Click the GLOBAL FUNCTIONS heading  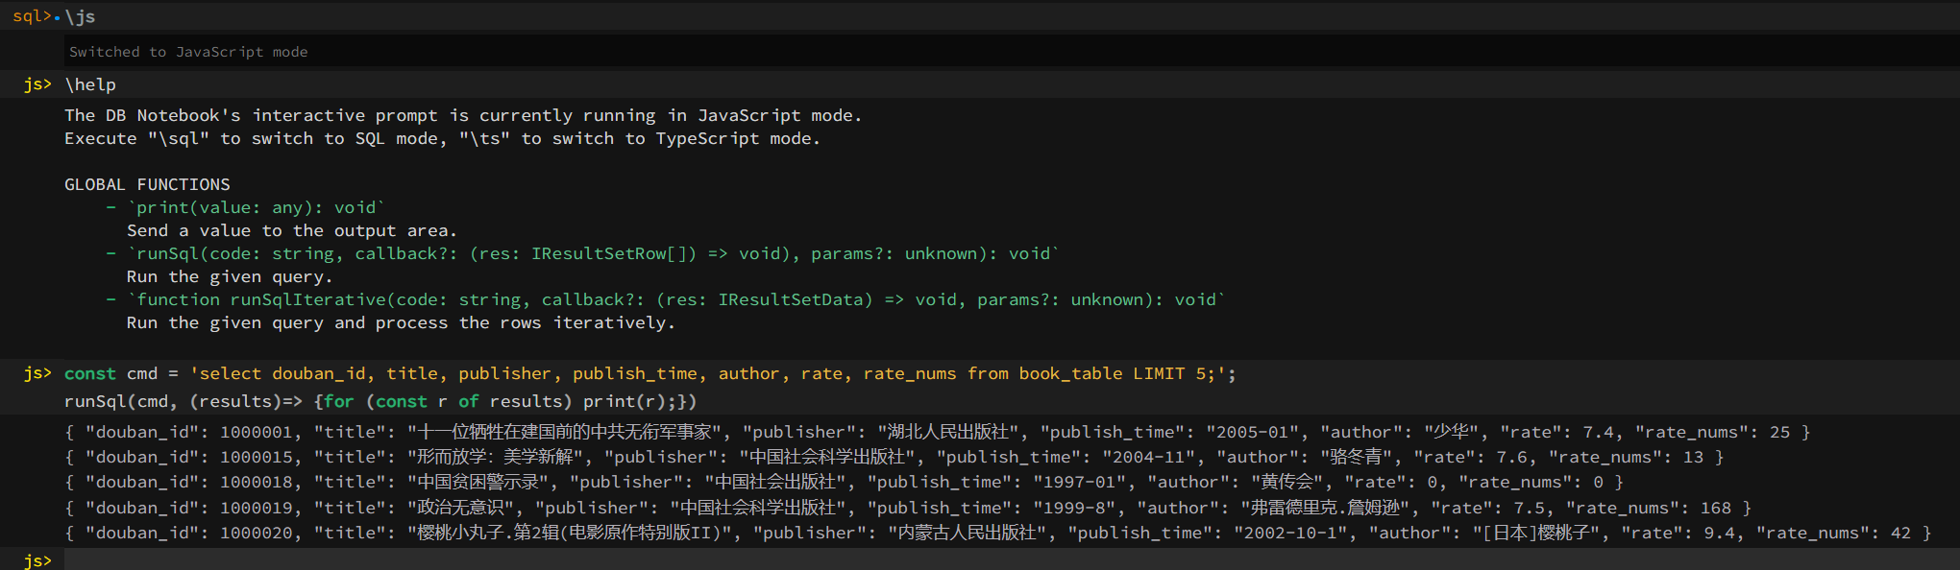tap(147, 184)
